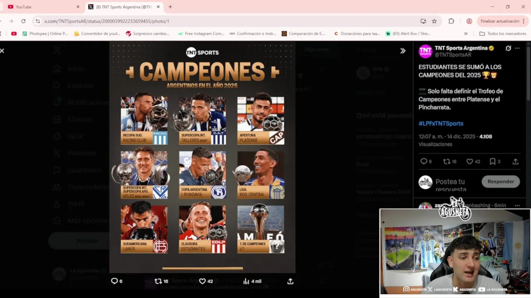Open the 'Free Instagram Com...' bookmark
This screenshot has width=531, height=298.
tap(201, 34)
